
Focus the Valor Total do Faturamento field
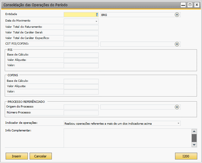click(81, 27)
